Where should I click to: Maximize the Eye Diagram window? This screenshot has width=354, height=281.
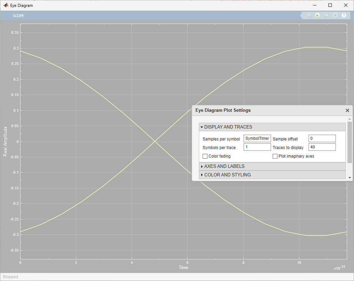pyautogui.click(x=330, y=5)
